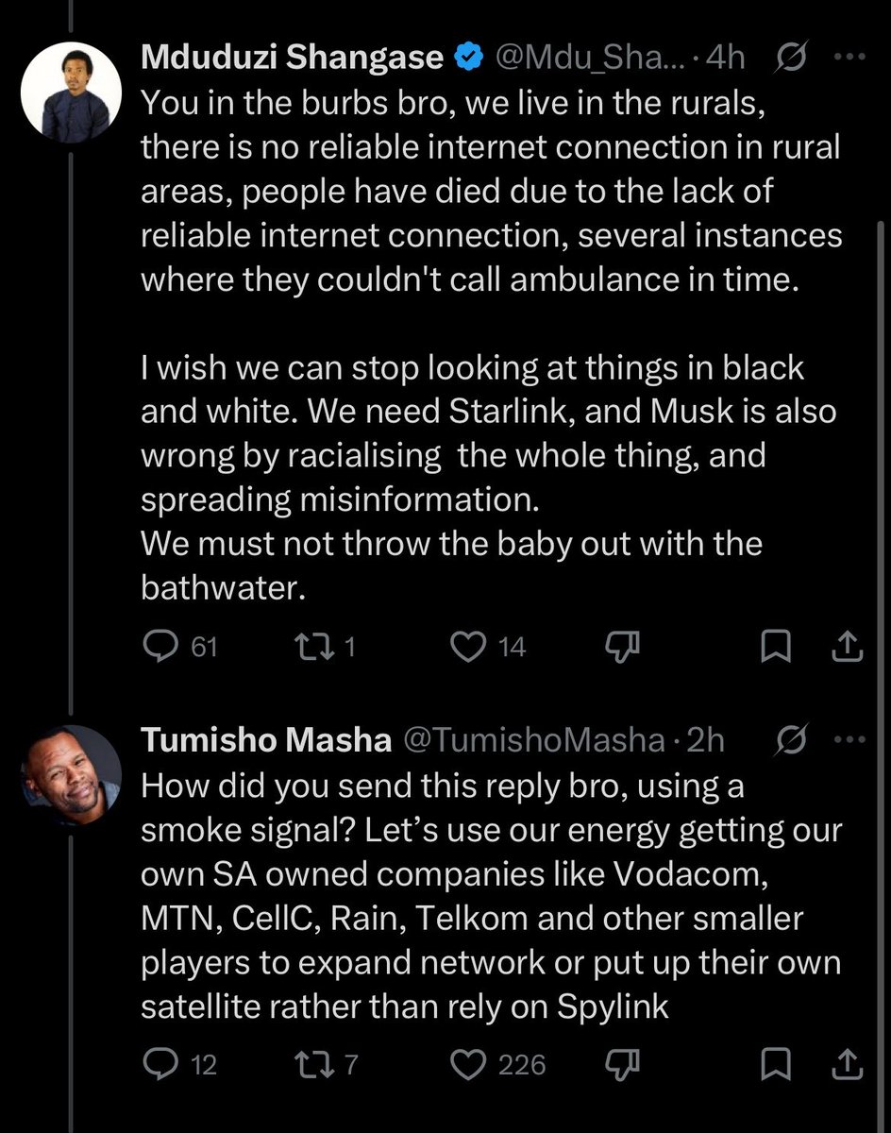Like Tumisho Masha's post
This screenshot has height=1133, width=891.
(467, 1065)
